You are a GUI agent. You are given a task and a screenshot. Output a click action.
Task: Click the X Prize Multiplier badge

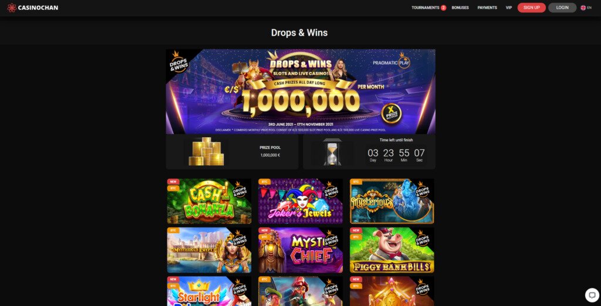point(391,114)
